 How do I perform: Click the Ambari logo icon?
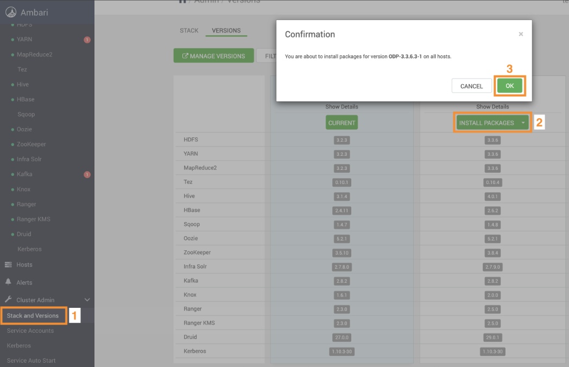coord(10,12)
